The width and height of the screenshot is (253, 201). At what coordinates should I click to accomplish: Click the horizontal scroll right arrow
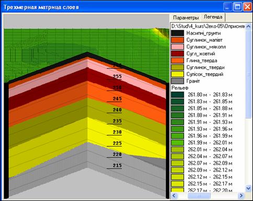[241, 195]
